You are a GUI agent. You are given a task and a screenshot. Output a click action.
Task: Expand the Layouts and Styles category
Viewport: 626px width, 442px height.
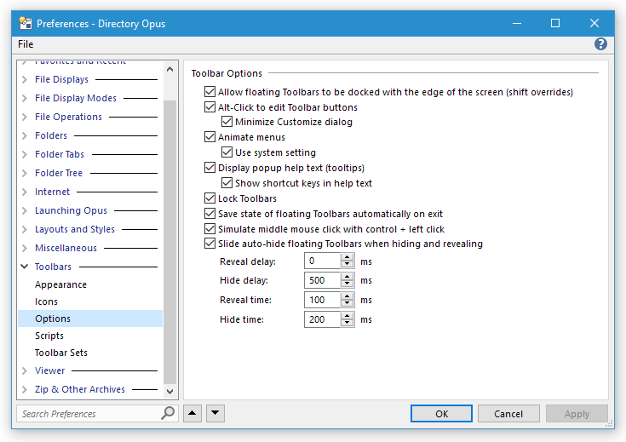[25, 229]
